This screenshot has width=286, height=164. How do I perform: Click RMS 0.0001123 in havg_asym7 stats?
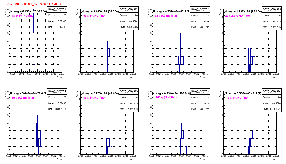pyautogui.click(x=272, y=109)
